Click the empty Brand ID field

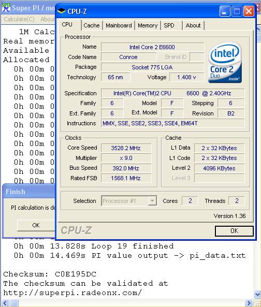(x=197, y=57)
